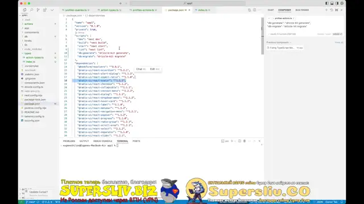
Task: Switch to the DEBUG CONSOLE panel tab
Action: [x=102, y=141]
